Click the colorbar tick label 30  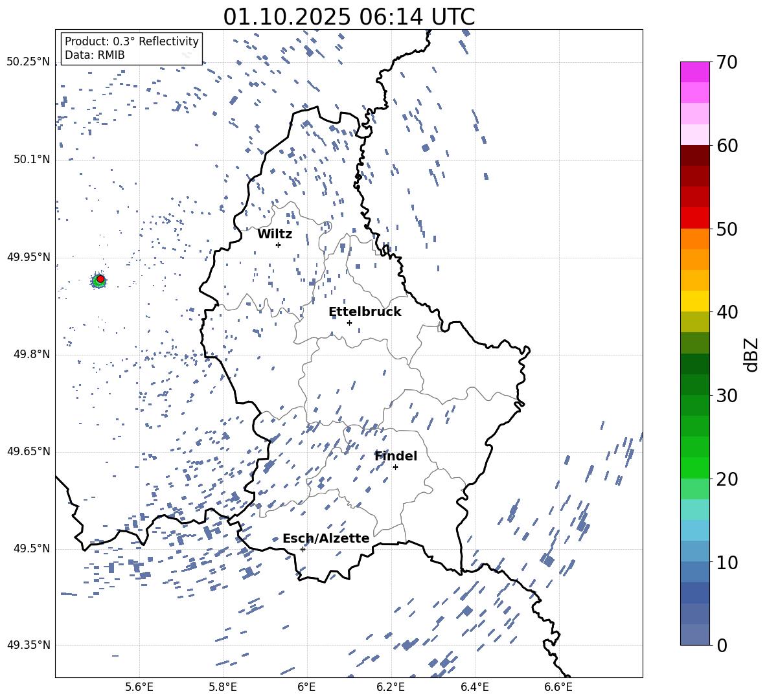pos(727,396)
